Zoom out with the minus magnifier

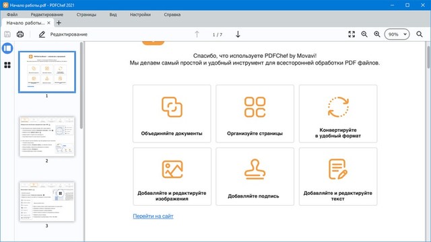364,34
